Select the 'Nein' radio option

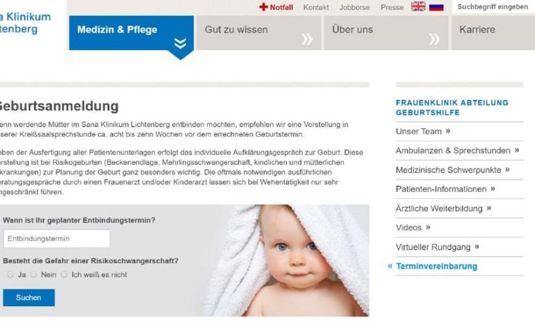(x=34, y=274)
